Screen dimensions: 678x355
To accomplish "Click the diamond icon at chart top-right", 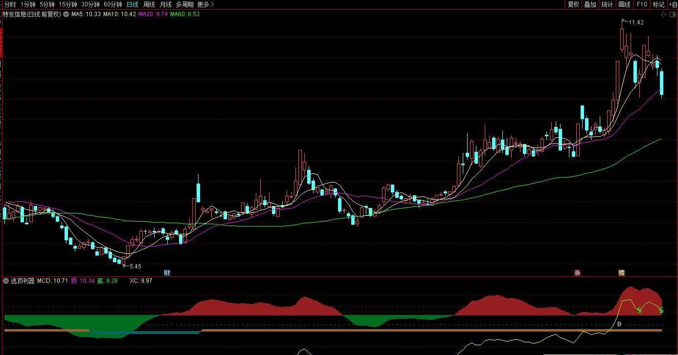I will coord(664,14).
